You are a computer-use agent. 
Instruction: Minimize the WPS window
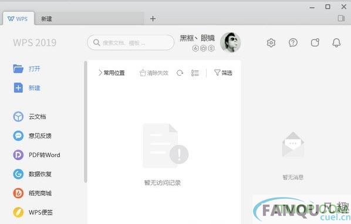click(312, 8)
